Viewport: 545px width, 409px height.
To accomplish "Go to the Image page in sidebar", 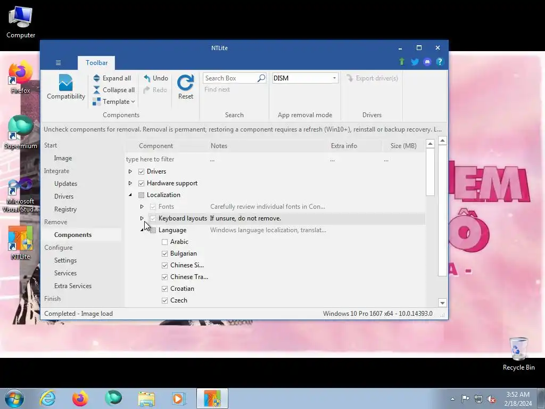I will [x=63, y=158].
